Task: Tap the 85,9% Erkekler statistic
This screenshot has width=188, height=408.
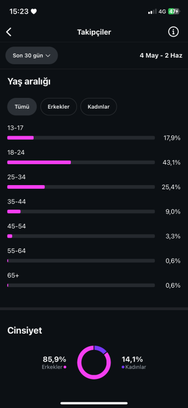Action: coord(55,363)
